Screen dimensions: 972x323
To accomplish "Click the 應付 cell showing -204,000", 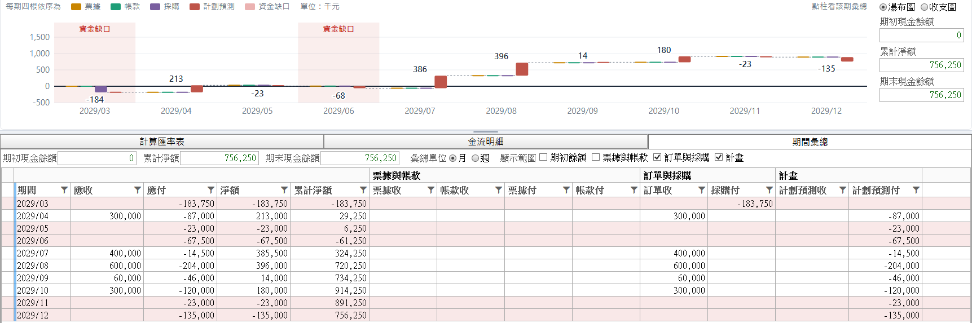I will click(180, 266).
